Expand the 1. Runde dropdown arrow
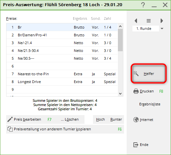The height and width of the screenshot is (155, 171). coord(162,29)
